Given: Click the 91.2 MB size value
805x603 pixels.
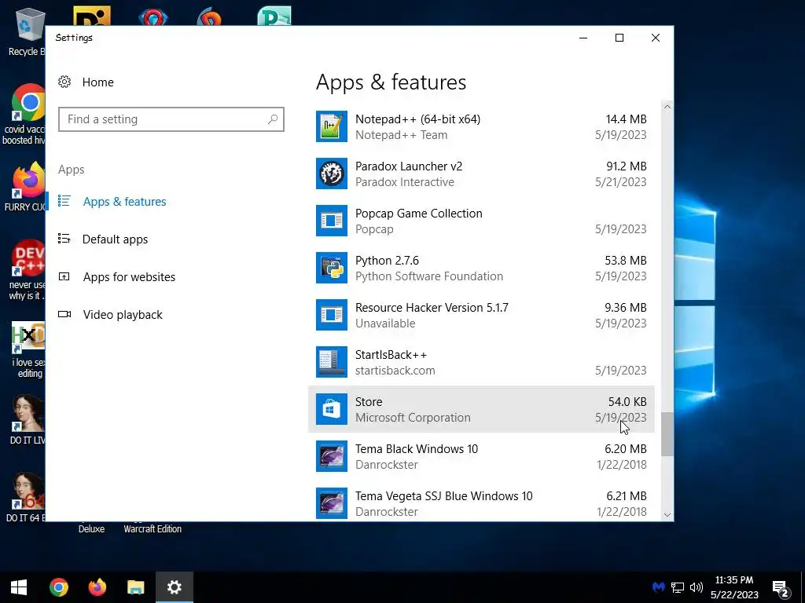Looking at the screenshot, I should [x=627, y=166].
